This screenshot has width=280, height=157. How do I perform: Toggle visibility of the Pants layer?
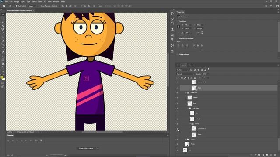178,144
